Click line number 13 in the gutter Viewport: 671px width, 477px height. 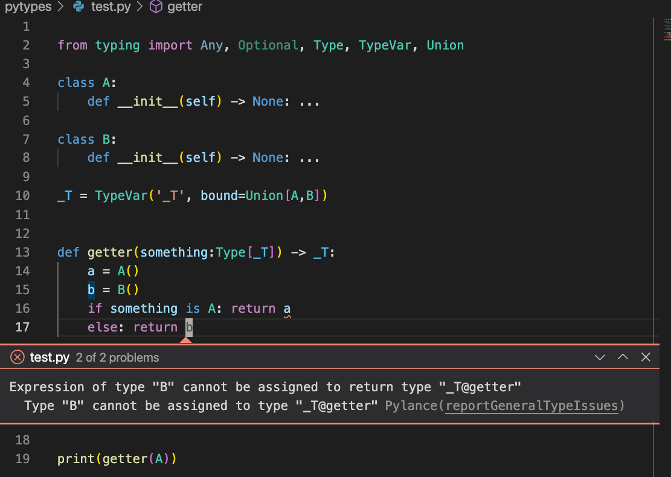pos(22,252)
